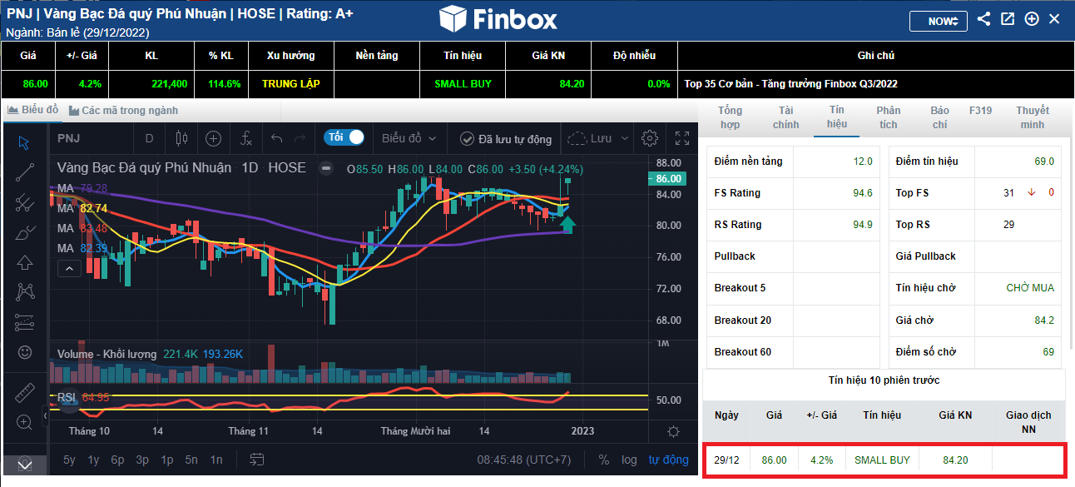
Task: Choose the trend line drawing tool
Action: point(25,172)
